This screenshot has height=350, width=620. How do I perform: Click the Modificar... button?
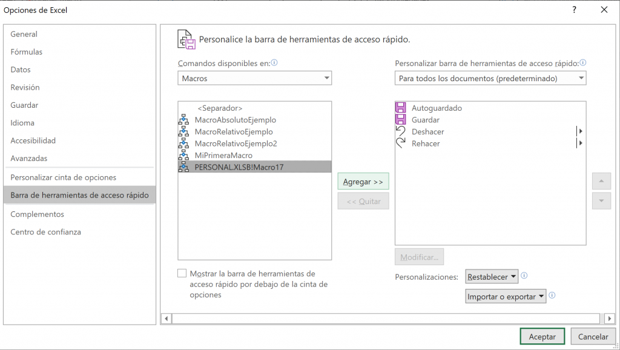point(419,257)
